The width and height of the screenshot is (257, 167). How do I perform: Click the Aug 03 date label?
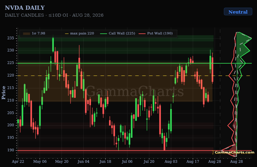(x=171, y=161)
